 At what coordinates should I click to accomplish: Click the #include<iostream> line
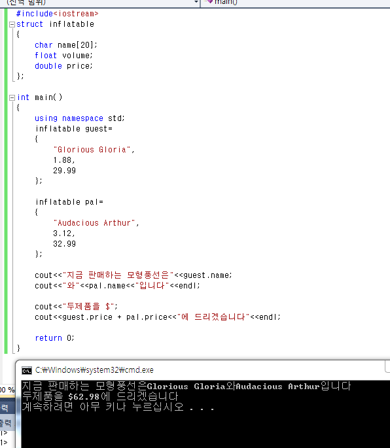57,14
